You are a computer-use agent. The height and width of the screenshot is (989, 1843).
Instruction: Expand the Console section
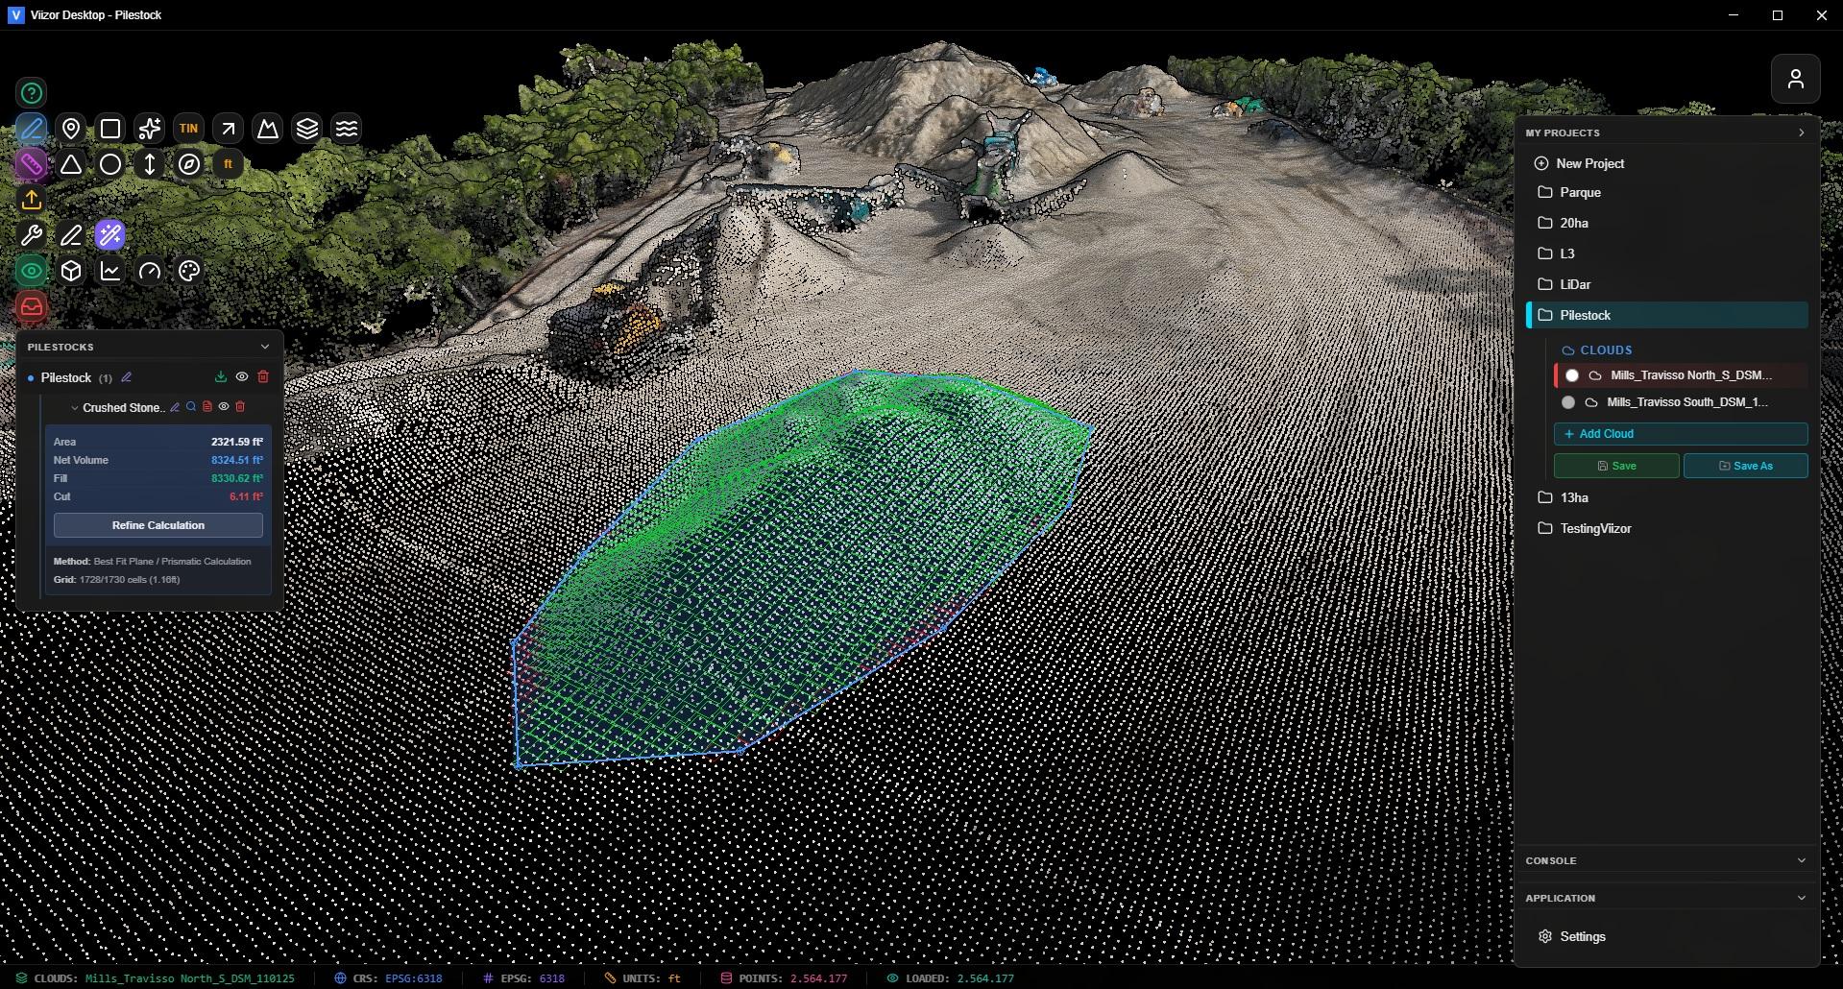[1801, 860]
